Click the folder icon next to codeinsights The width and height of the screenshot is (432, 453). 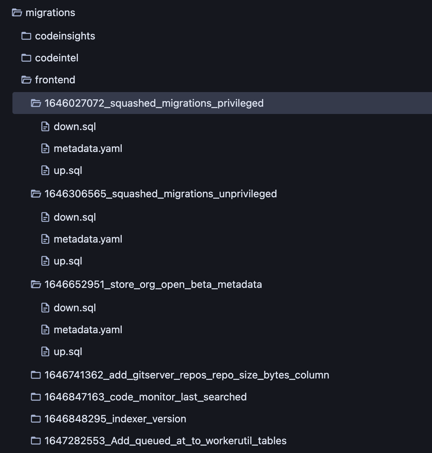26,36
